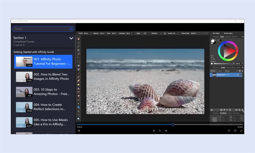The image size is (255, 153).
Task: Enter fullscreen mode in video player
Action: (241, 131)
